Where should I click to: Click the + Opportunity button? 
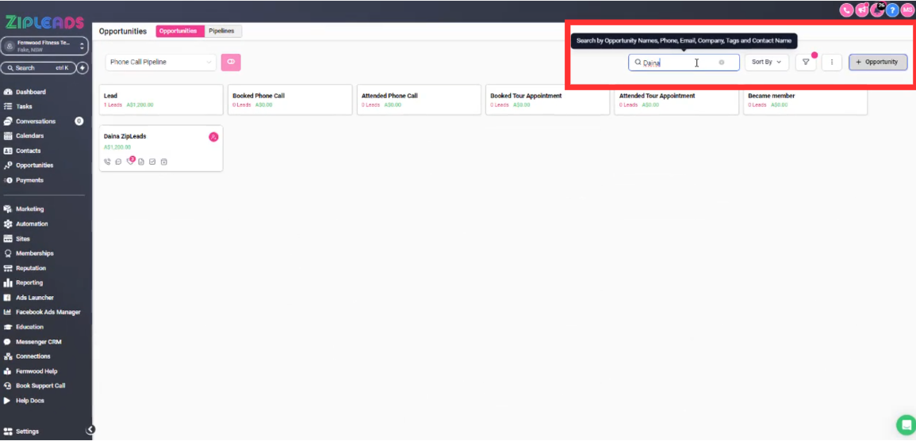[877, 63]
